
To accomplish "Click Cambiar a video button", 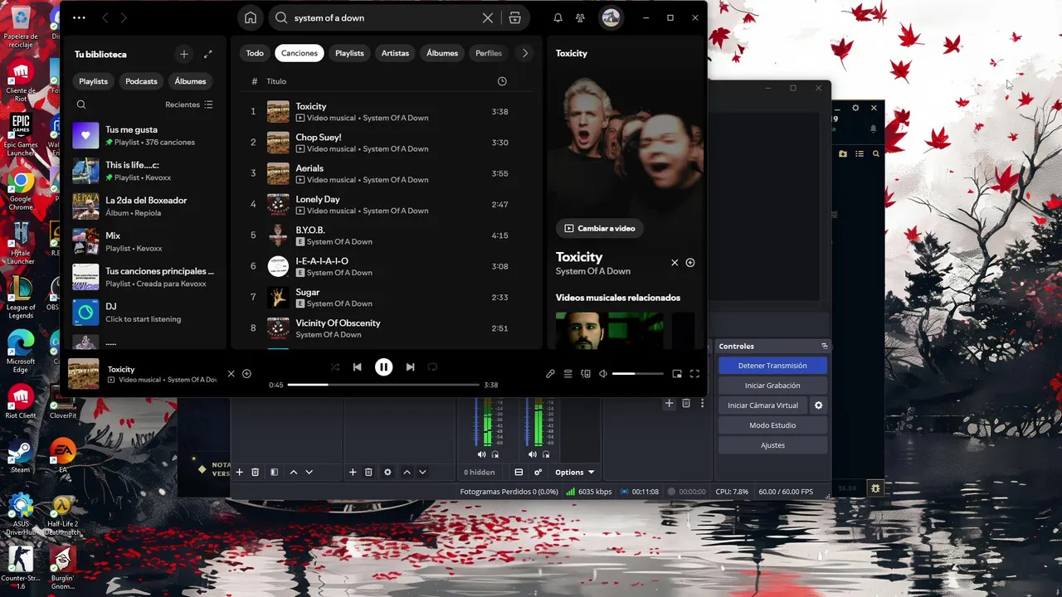I will pyautogui.click(x=600, y=228).
